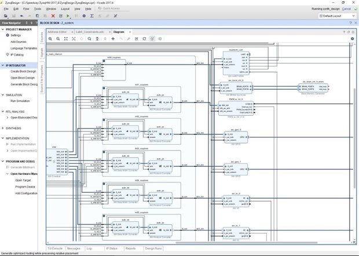The height and width of the screenshot is (256, 359).
Task: Open the Settings item under Project Manager
Action: (x=16, y=35)
